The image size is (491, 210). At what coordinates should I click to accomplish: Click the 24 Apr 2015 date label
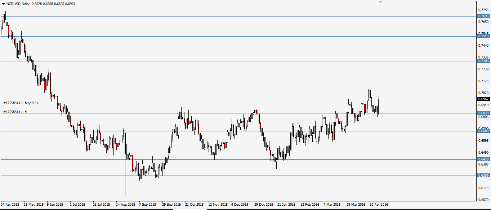point(10,204)
